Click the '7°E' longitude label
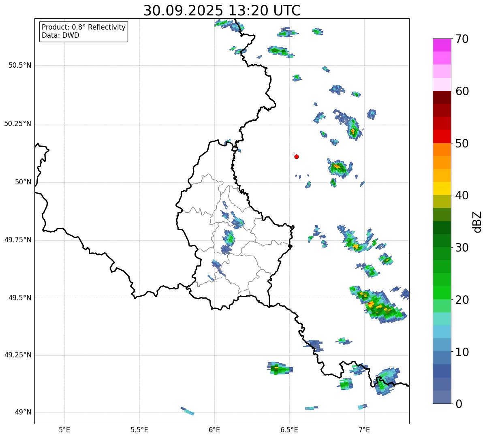The height and width of the screenshot is (438, 487). 364,429
